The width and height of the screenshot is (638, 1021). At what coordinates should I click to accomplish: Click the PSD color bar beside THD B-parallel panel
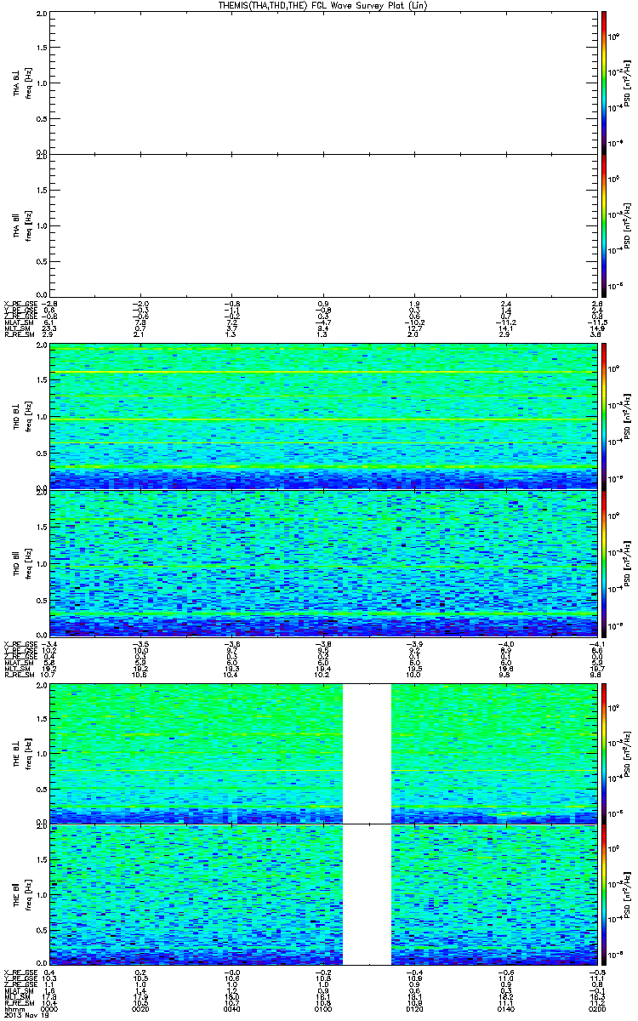pyautogui.click(x=604, y=562)
